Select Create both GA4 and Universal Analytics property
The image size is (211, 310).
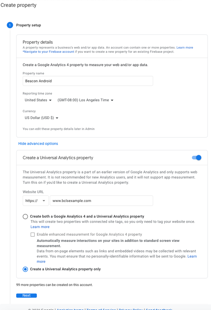pyautogui.click(x=25, y=216)
